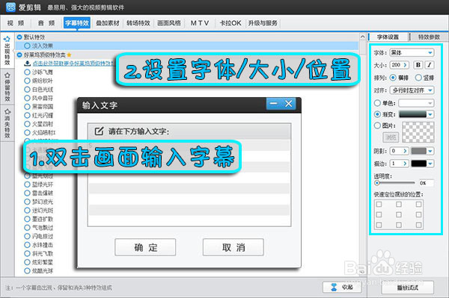
Task: Click the 浏览 browse button
Action: pyautogui.click(x=391, y=137)
